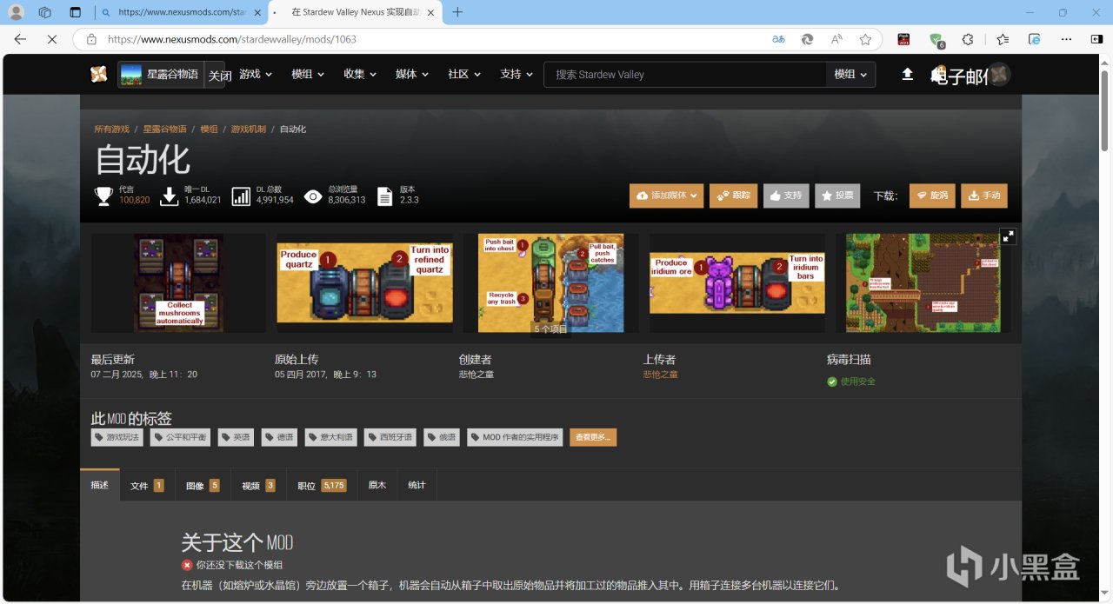Click the 支持 endorse button with thumbs up
The height and width of the screenshot is (604, 1113).
pyautogui.click(x=786, y=196)
